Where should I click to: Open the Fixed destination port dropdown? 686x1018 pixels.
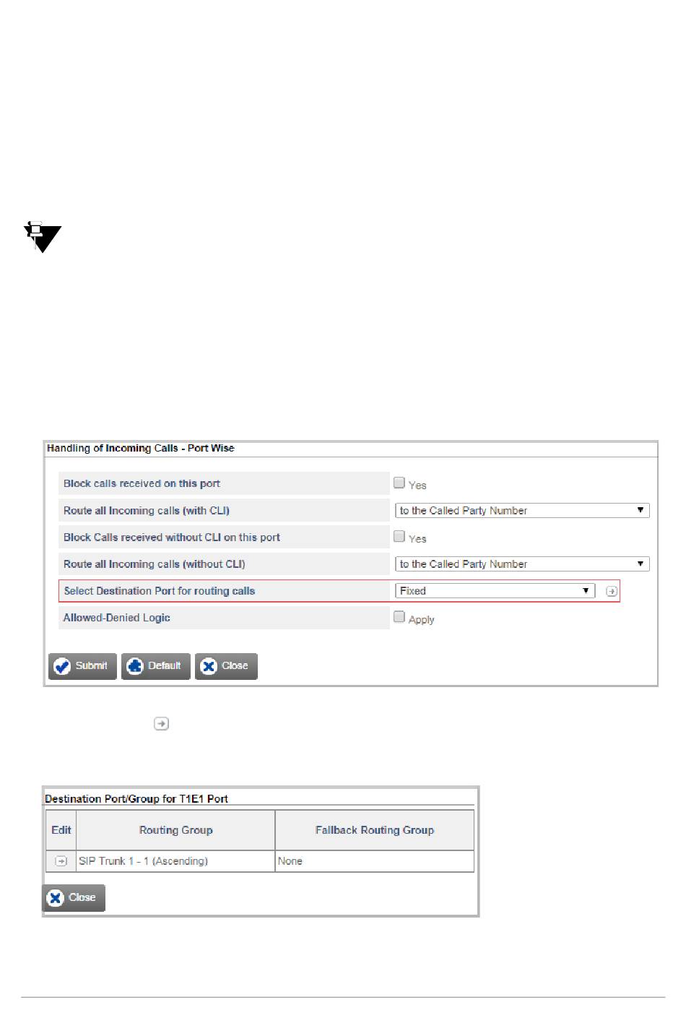pyautogui.click(x=495, y=591)
